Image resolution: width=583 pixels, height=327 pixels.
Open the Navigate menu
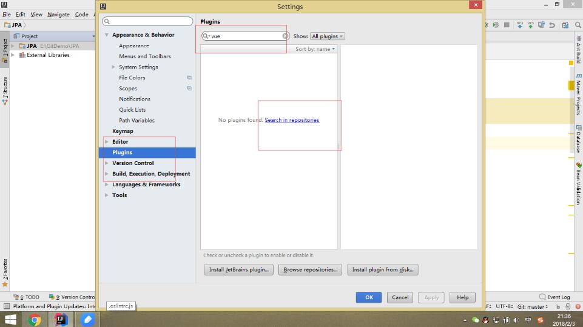tap(58, 15)
